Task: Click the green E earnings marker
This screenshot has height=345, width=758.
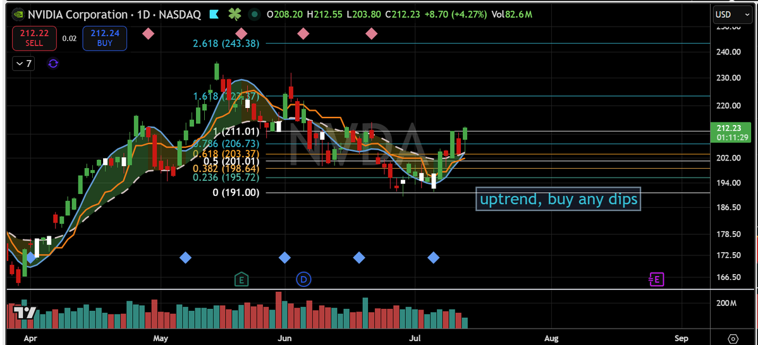Action: [x=241, y=279]
